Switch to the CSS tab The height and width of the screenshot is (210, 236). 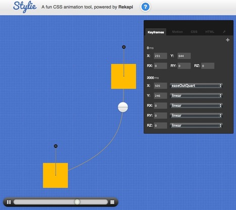click(194, 32)
